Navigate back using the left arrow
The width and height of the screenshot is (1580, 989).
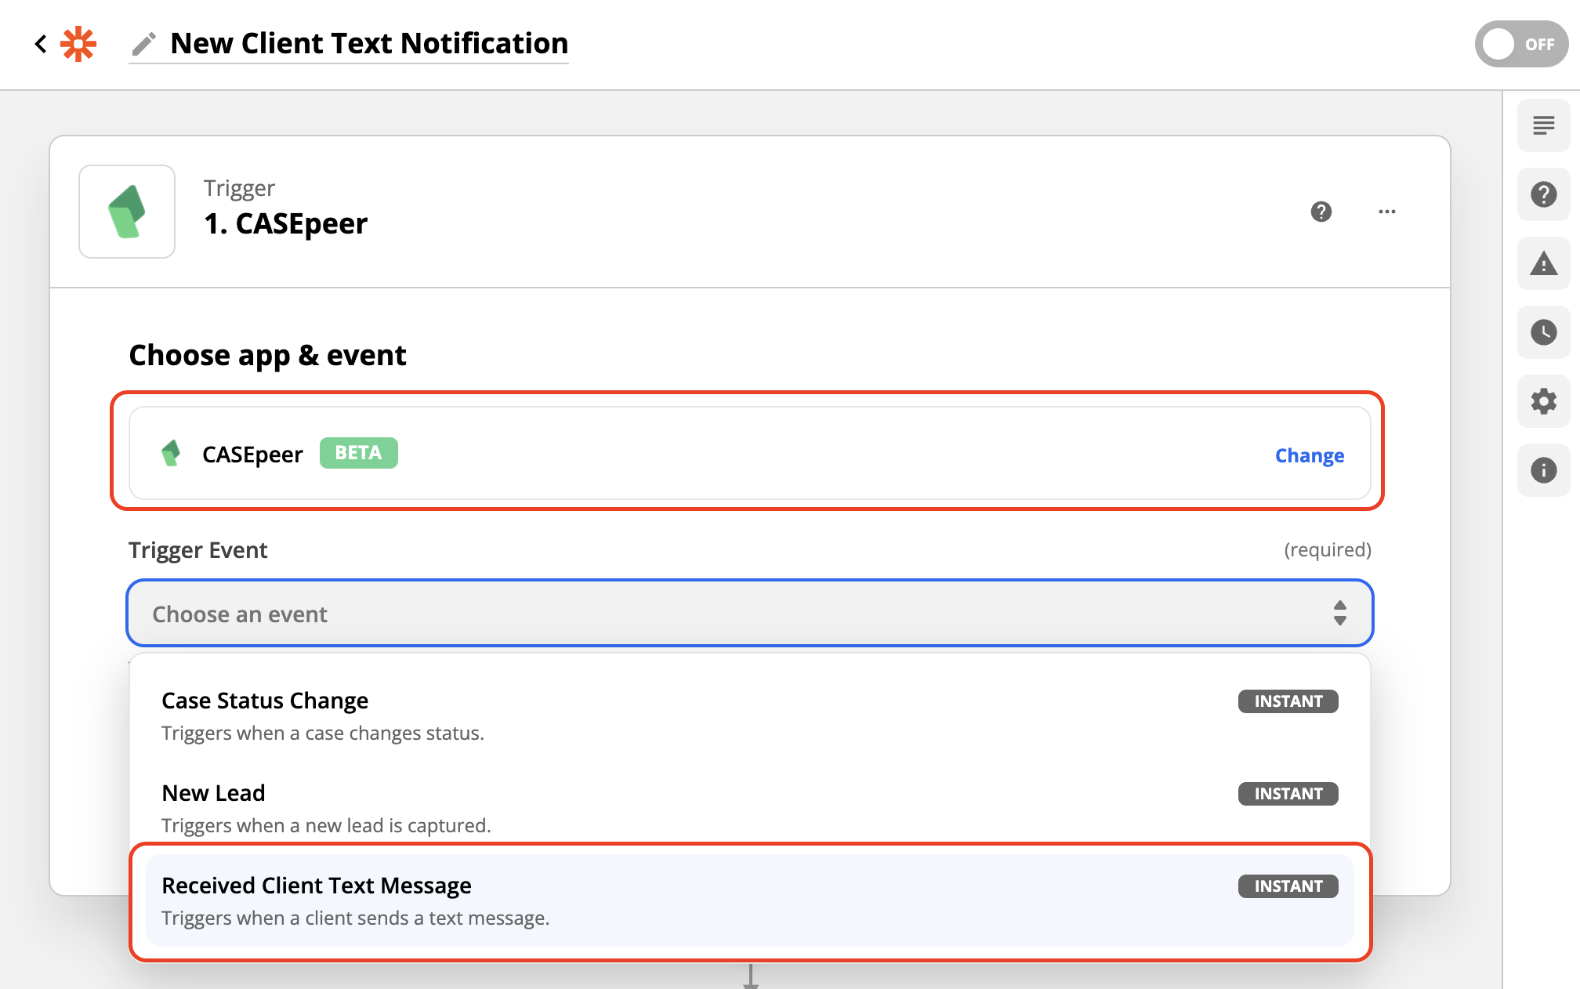[x=41, y=44]
